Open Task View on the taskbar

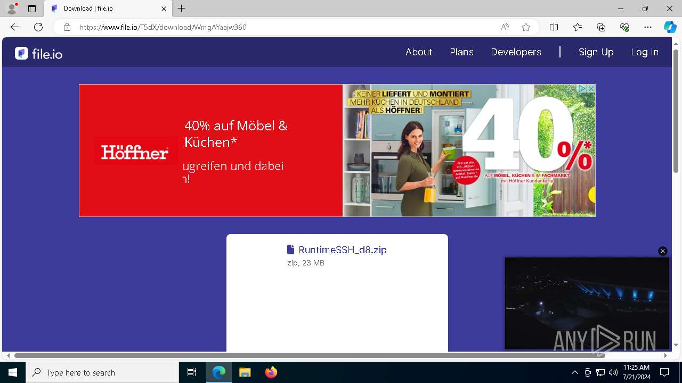[192, 372]
